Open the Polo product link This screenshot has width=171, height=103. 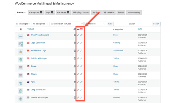coord(33,82)
